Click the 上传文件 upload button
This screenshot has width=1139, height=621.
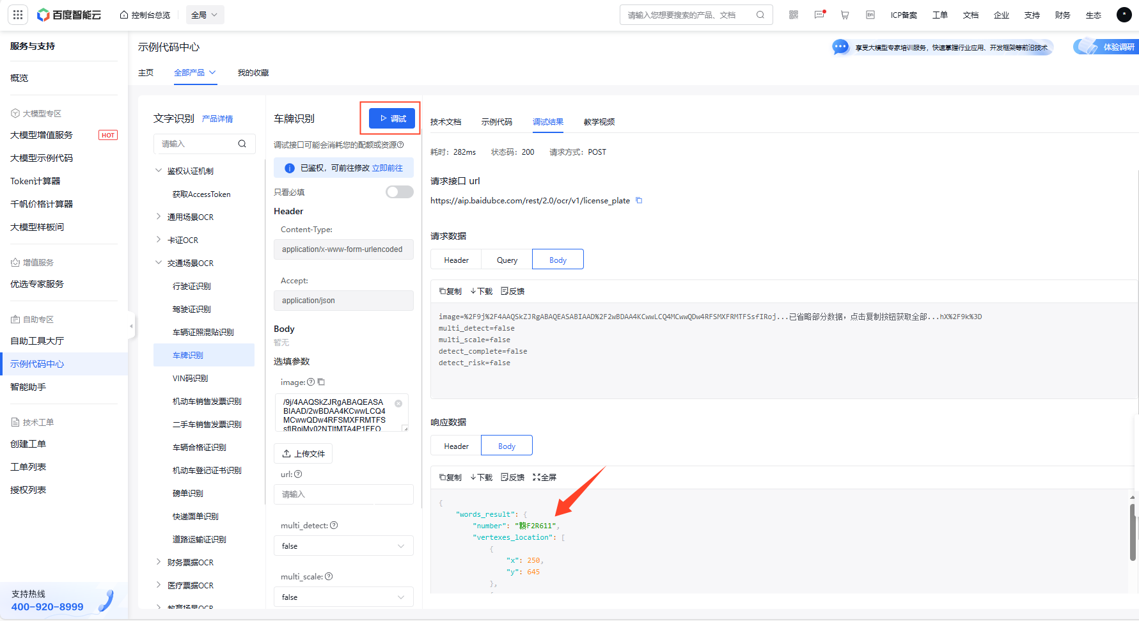coord(303,453)
